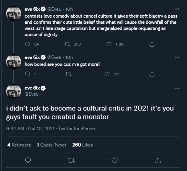View the 260 Likes list
The height and width of the screenshot is (171, 187).
pyautogui.click(x=82, y=145)
